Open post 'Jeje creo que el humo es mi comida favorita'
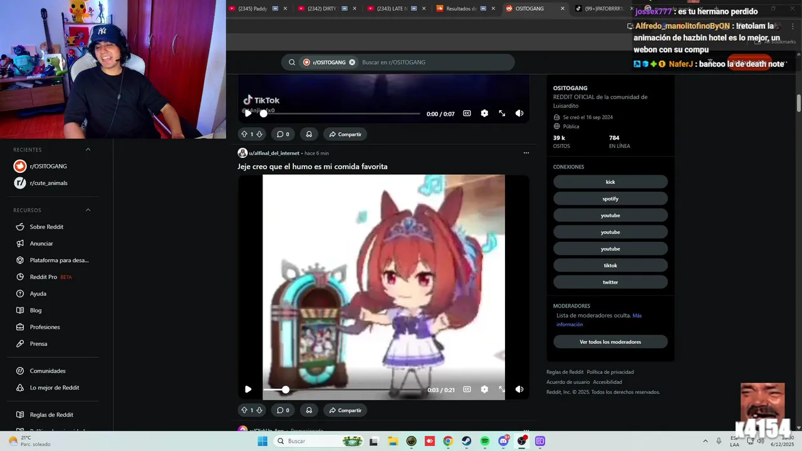Viewport: 802px width, 451px height. (x=312, y=167)
